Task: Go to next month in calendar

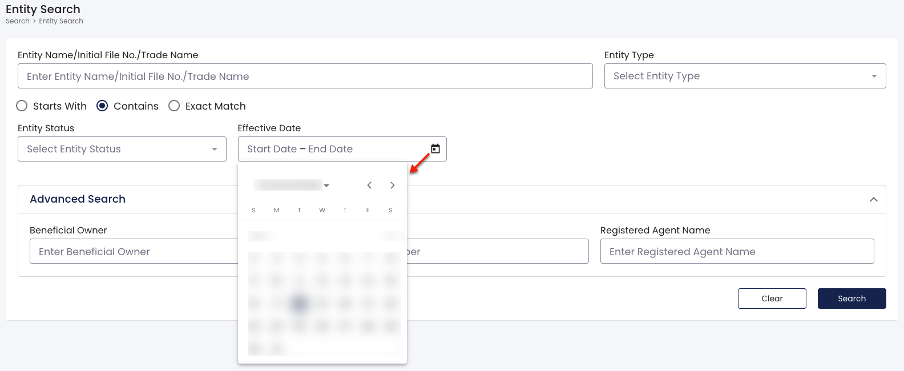Action: (x=392, y=185)
